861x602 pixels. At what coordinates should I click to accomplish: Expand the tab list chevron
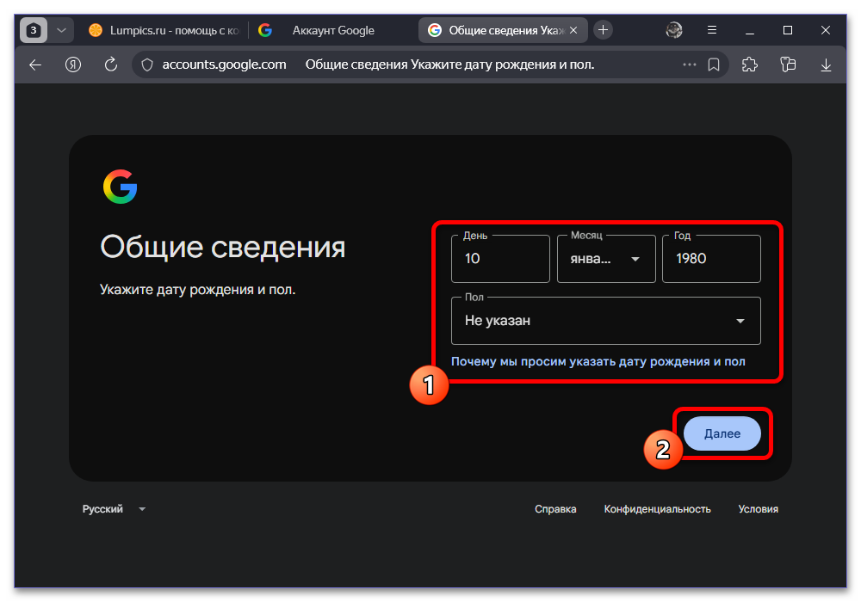61,30
